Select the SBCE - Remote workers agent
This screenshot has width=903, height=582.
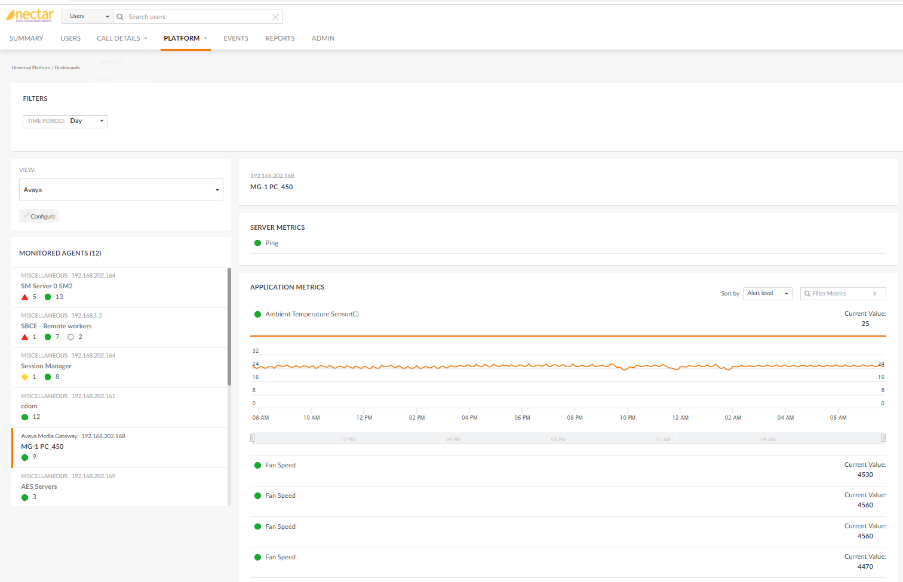coord(119,327)
